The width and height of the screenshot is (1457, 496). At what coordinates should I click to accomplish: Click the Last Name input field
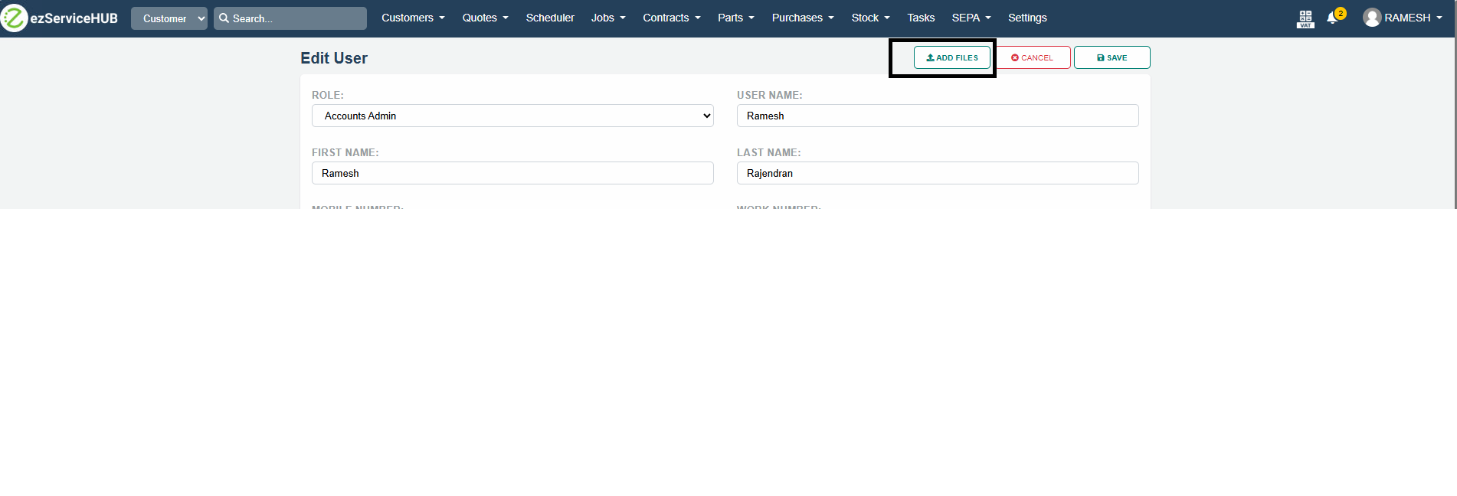(938, 173)
